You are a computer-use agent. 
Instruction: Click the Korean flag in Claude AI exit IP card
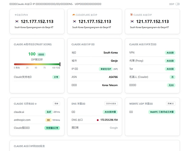[132, 21]
